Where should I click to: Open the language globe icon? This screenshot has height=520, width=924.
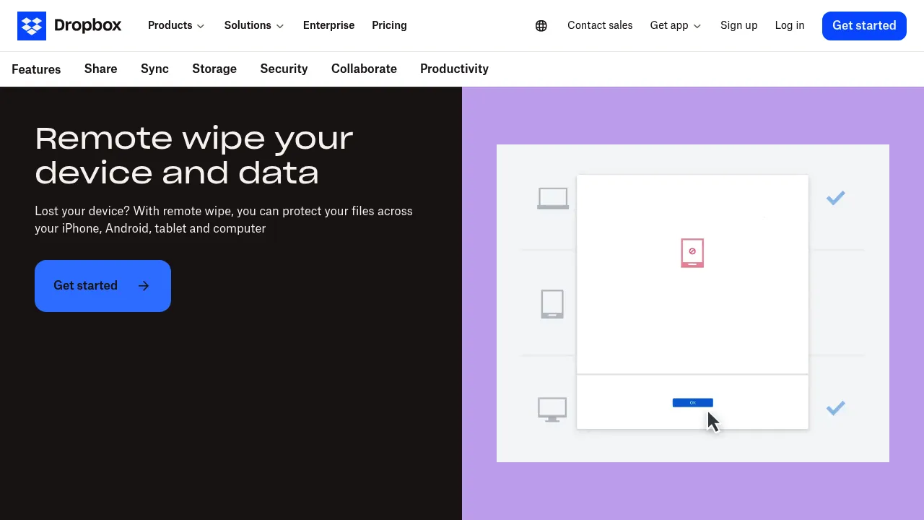pos(541,26)
